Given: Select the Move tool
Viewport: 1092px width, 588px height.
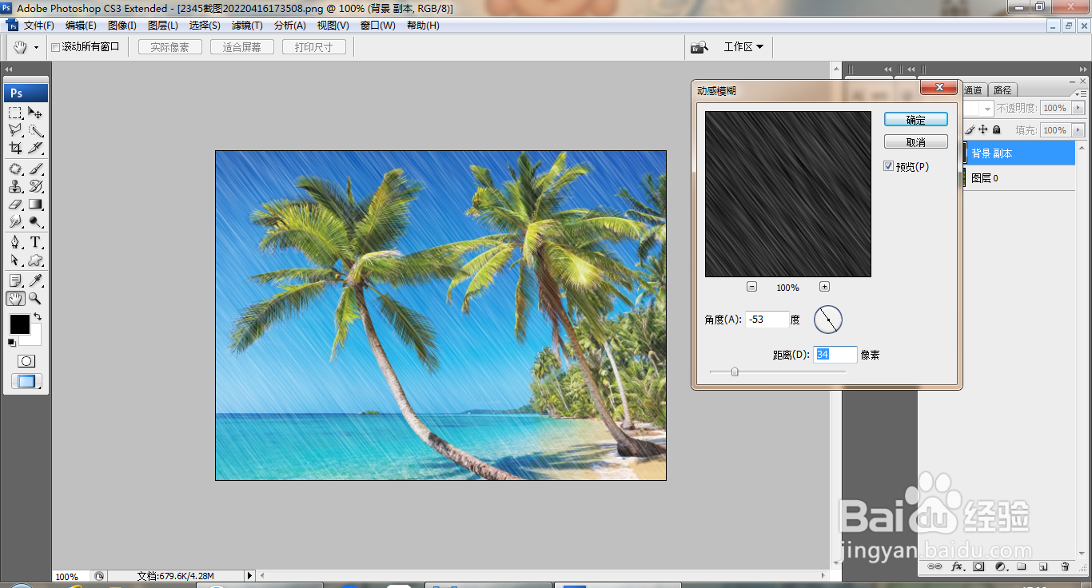Looking at the screenshot, I should [35, 113].
